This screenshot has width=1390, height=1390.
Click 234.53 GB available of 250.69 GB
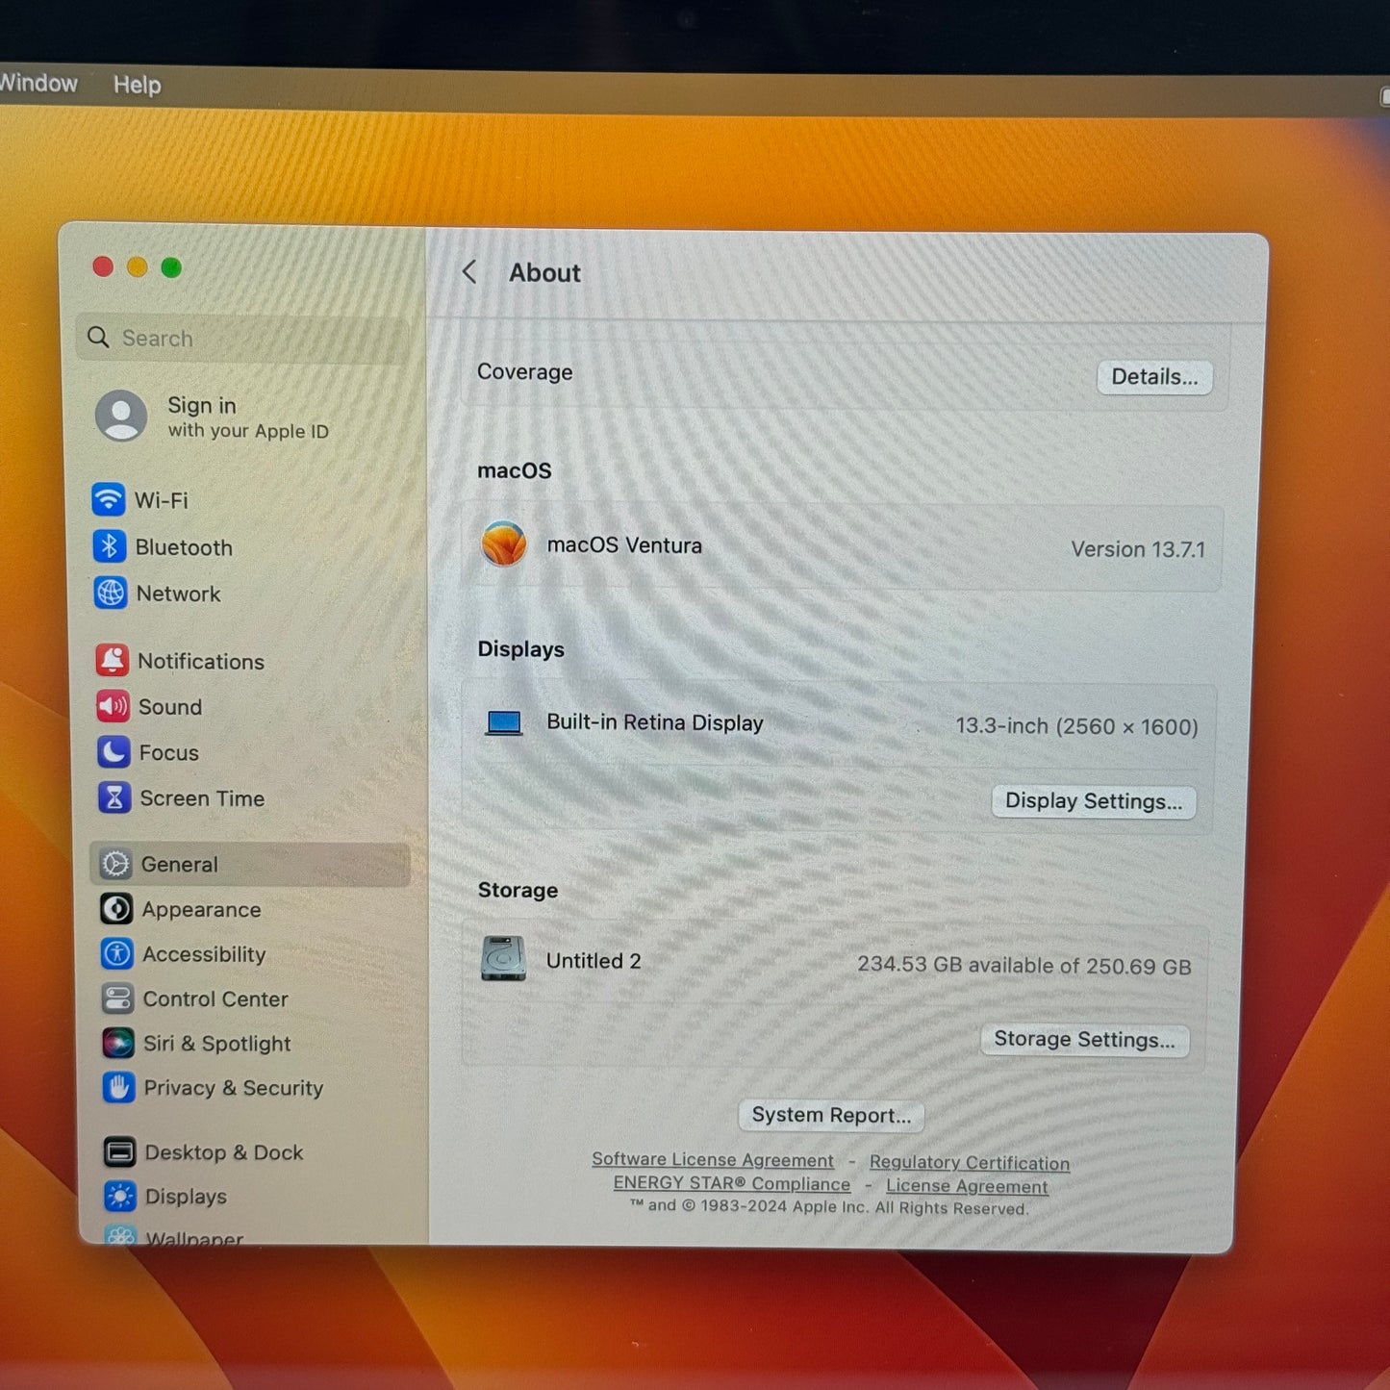point(1024,965)
